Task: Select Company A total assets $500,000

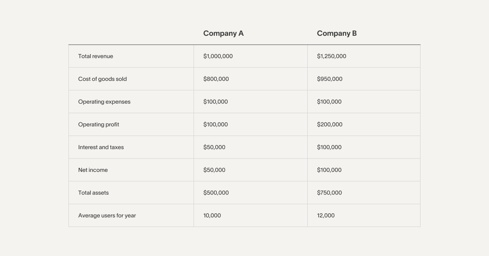Action: click(216, 193)
